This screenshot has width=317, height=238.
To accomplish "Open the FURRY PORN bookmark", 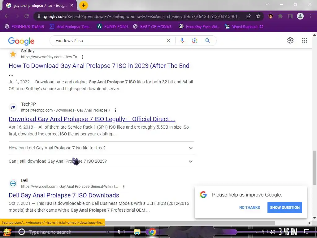I will (x=112, y=27).
